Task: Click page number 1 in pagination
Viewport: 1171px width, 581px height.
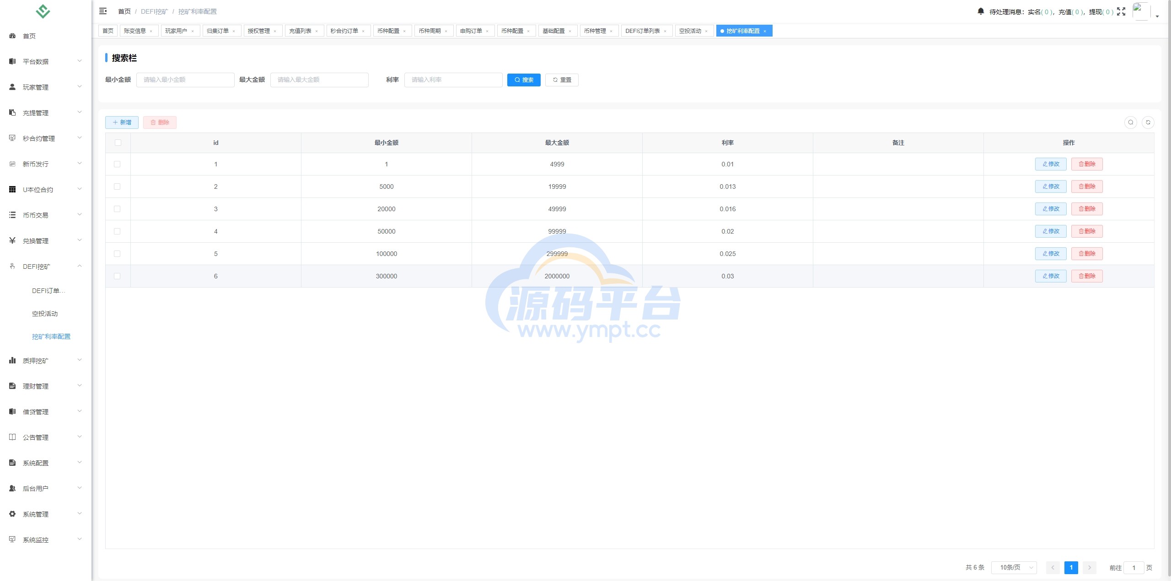Action: point(1071,567)
